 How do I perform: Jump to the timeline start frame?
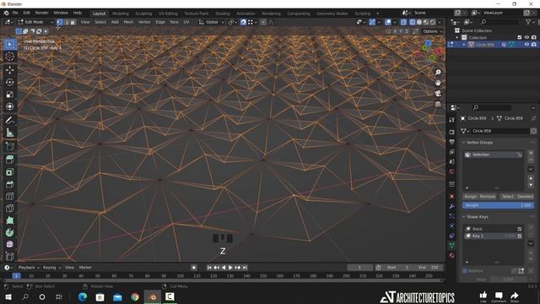point(209,268)
